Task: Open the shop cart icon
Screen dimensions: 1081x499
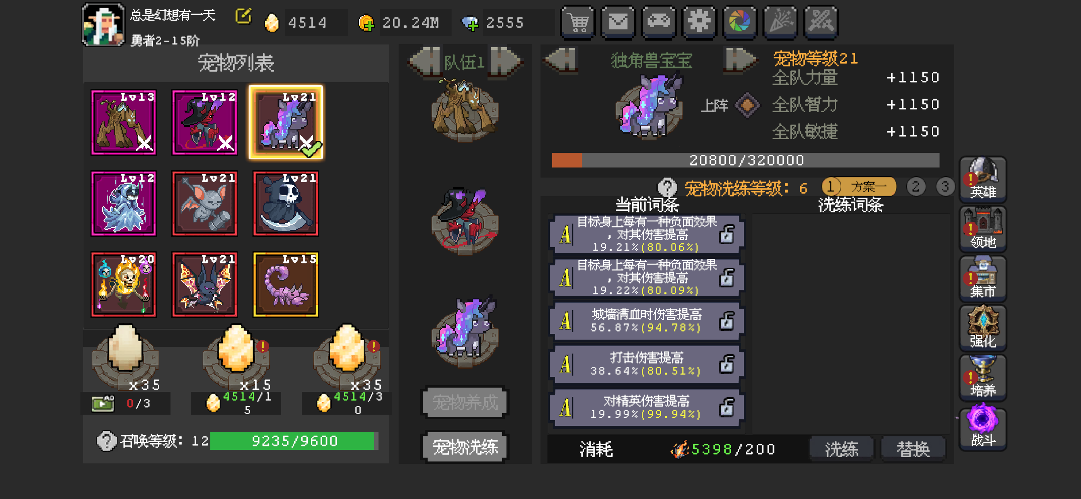Action: coord(578,22)
